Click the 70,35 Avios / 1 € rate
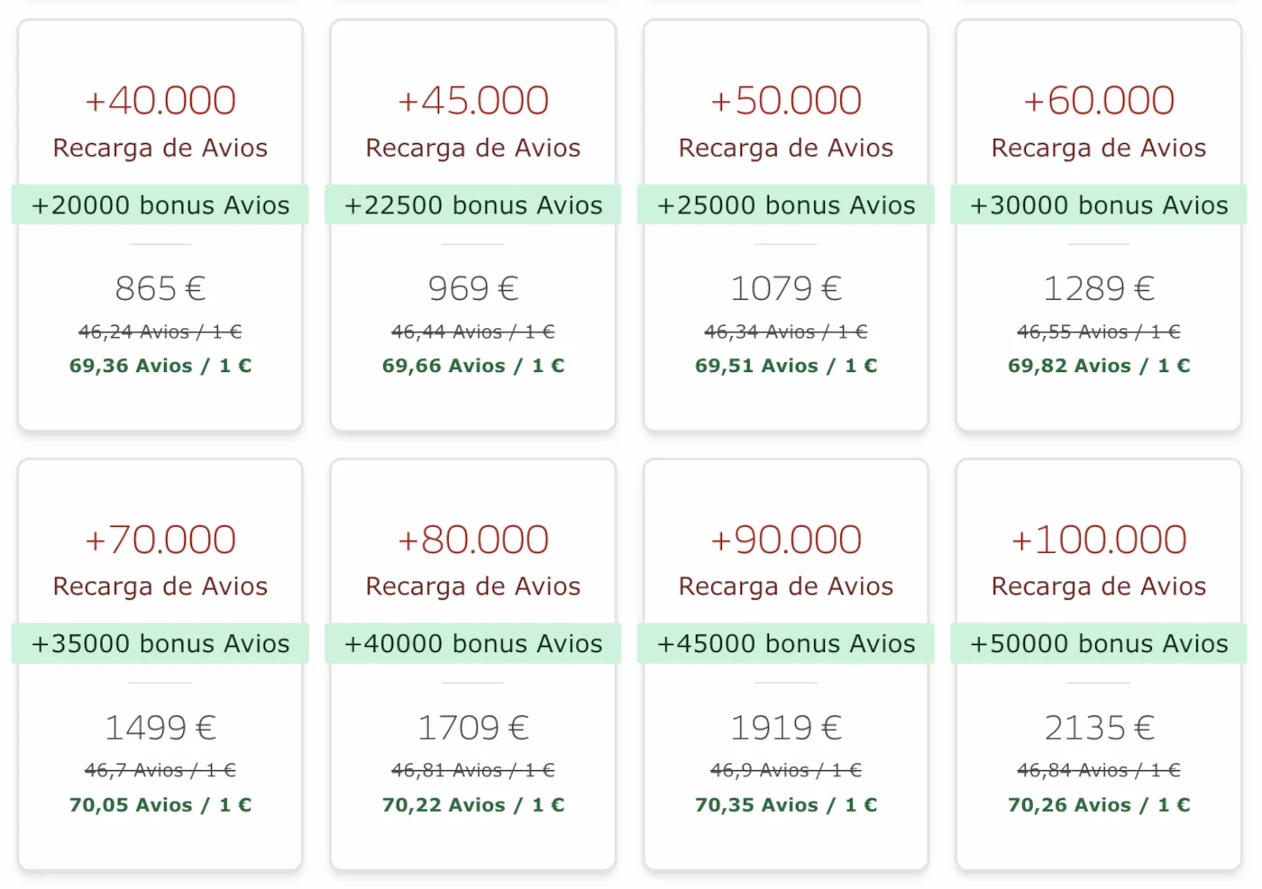1262x889 pixels. [785, 804]
